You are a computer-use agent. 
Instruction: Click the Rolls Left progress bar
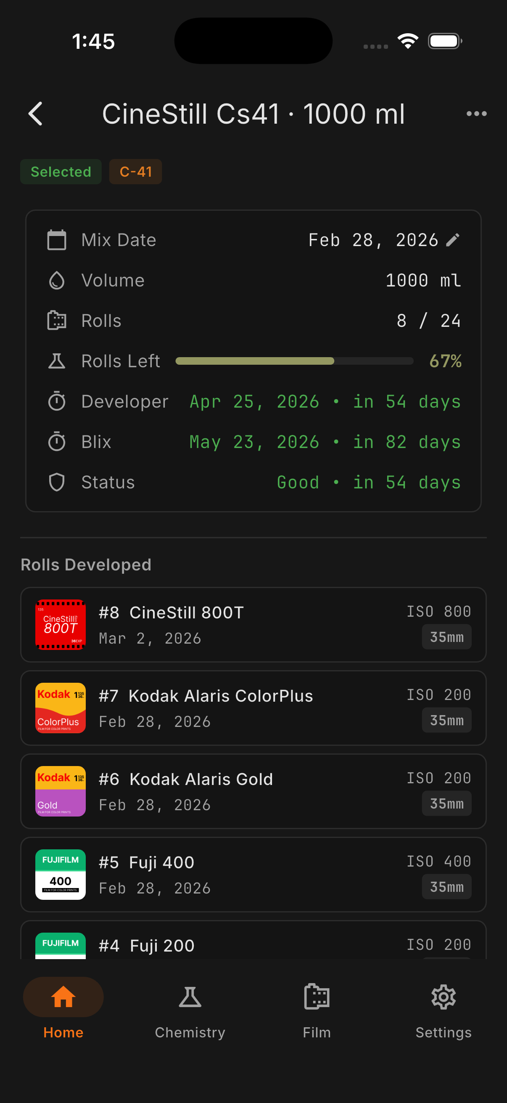point(294,361)
